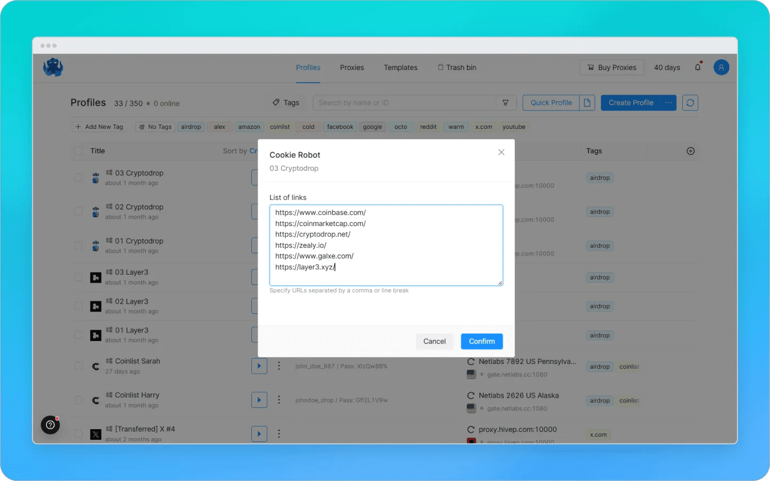Select the 01 Cryptodrop checkbox
This screenshot has width=770, height=481.
79,246
